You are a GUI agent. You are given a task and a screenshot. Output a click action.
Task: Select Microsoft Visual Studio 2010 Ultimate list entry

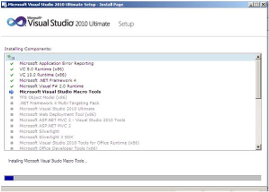57,109
